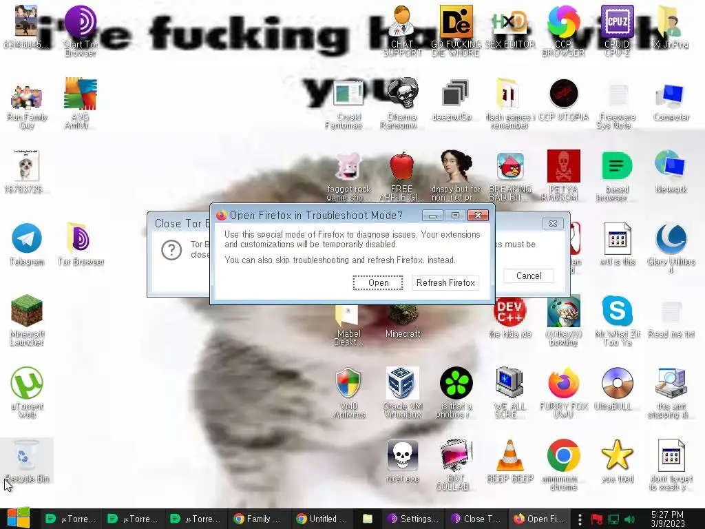Select the bowling elf game icon
Image resolution: width=705 pixels, height=529 pixels.
[563, 320]
